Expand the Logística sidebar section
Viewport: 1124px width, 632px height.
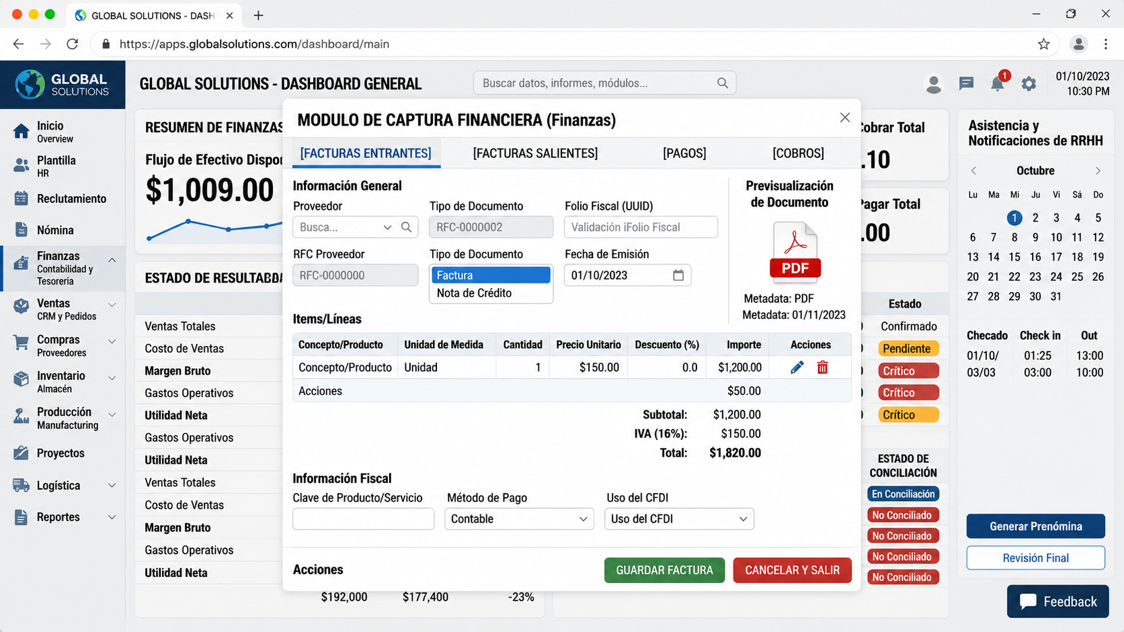[112, 486]
